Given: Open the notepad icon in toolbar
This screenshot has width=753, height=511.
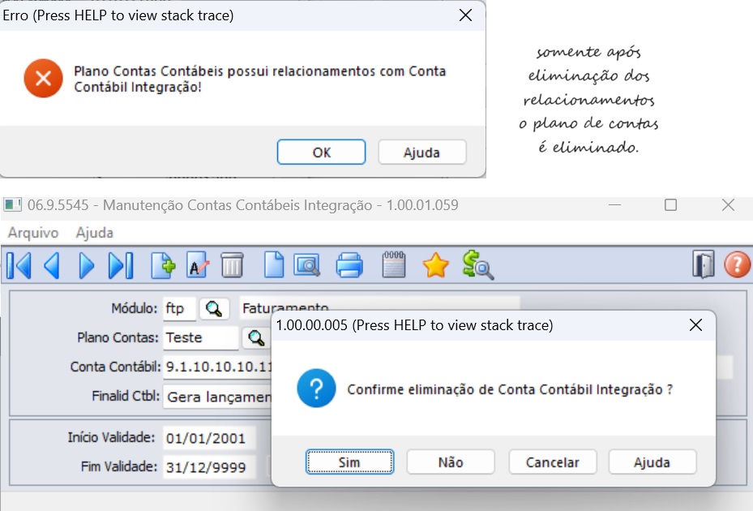Looking at the screenshot, I should [x=394, y=265].
